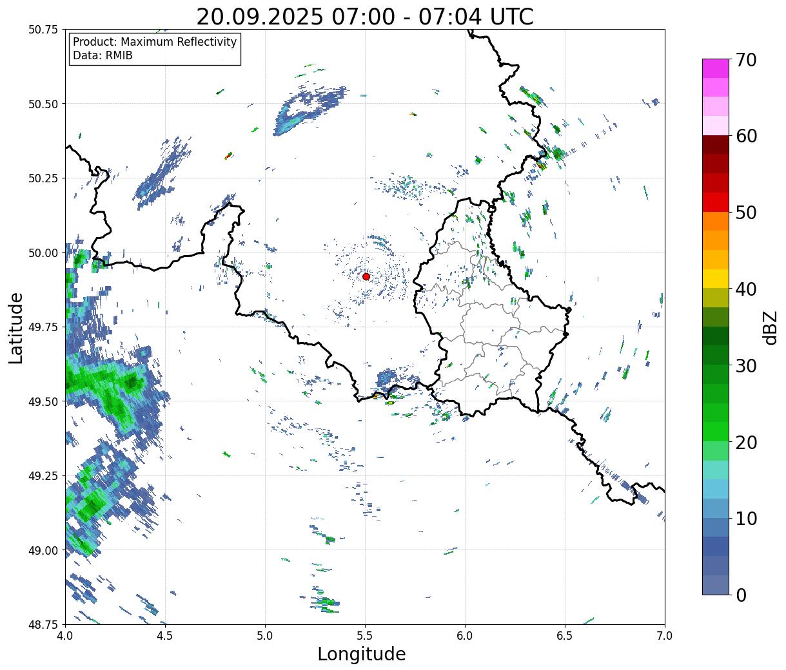The height and width of the screenshot is (670, 786).
Task: Click latitude tick label 50.00
Action: pyautogui.click(x=43, y=253)
